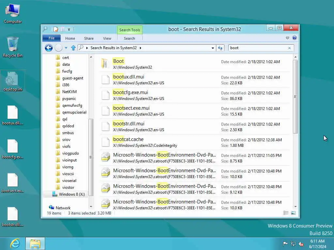Switch to the Share ribbon tab

coord(89,38)
